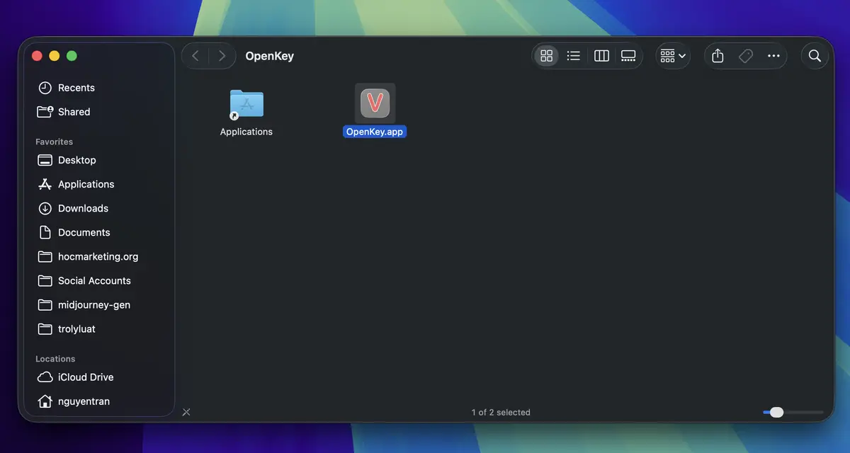Open the Applications folder alias in the window
Viewport: 850px width, 453px height.
pos(246,103)
